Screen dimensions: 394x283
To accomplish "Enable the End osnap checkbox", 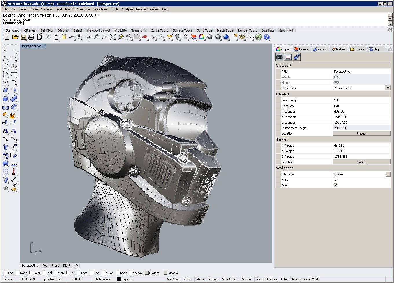I will click(6, 273).
